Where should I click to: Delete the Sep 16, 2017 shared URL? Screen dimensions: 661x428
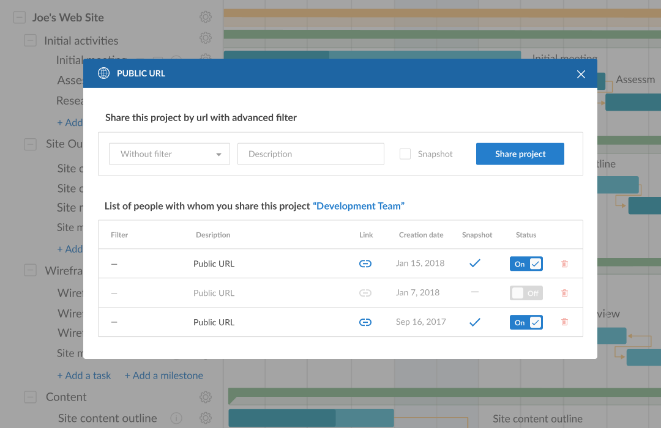[564, 322]
